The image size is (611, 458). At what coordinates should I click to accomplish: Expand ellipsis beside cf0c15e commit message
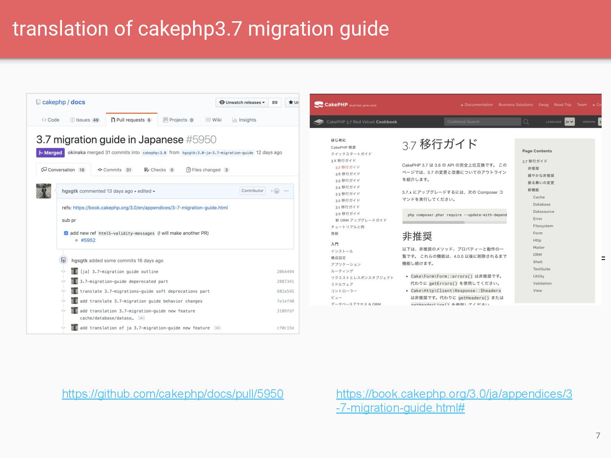click(217, 328)
